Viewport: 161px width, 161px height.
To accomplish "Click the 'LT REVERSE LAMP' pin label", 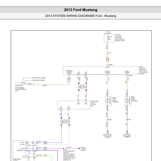I will (127, 72).
